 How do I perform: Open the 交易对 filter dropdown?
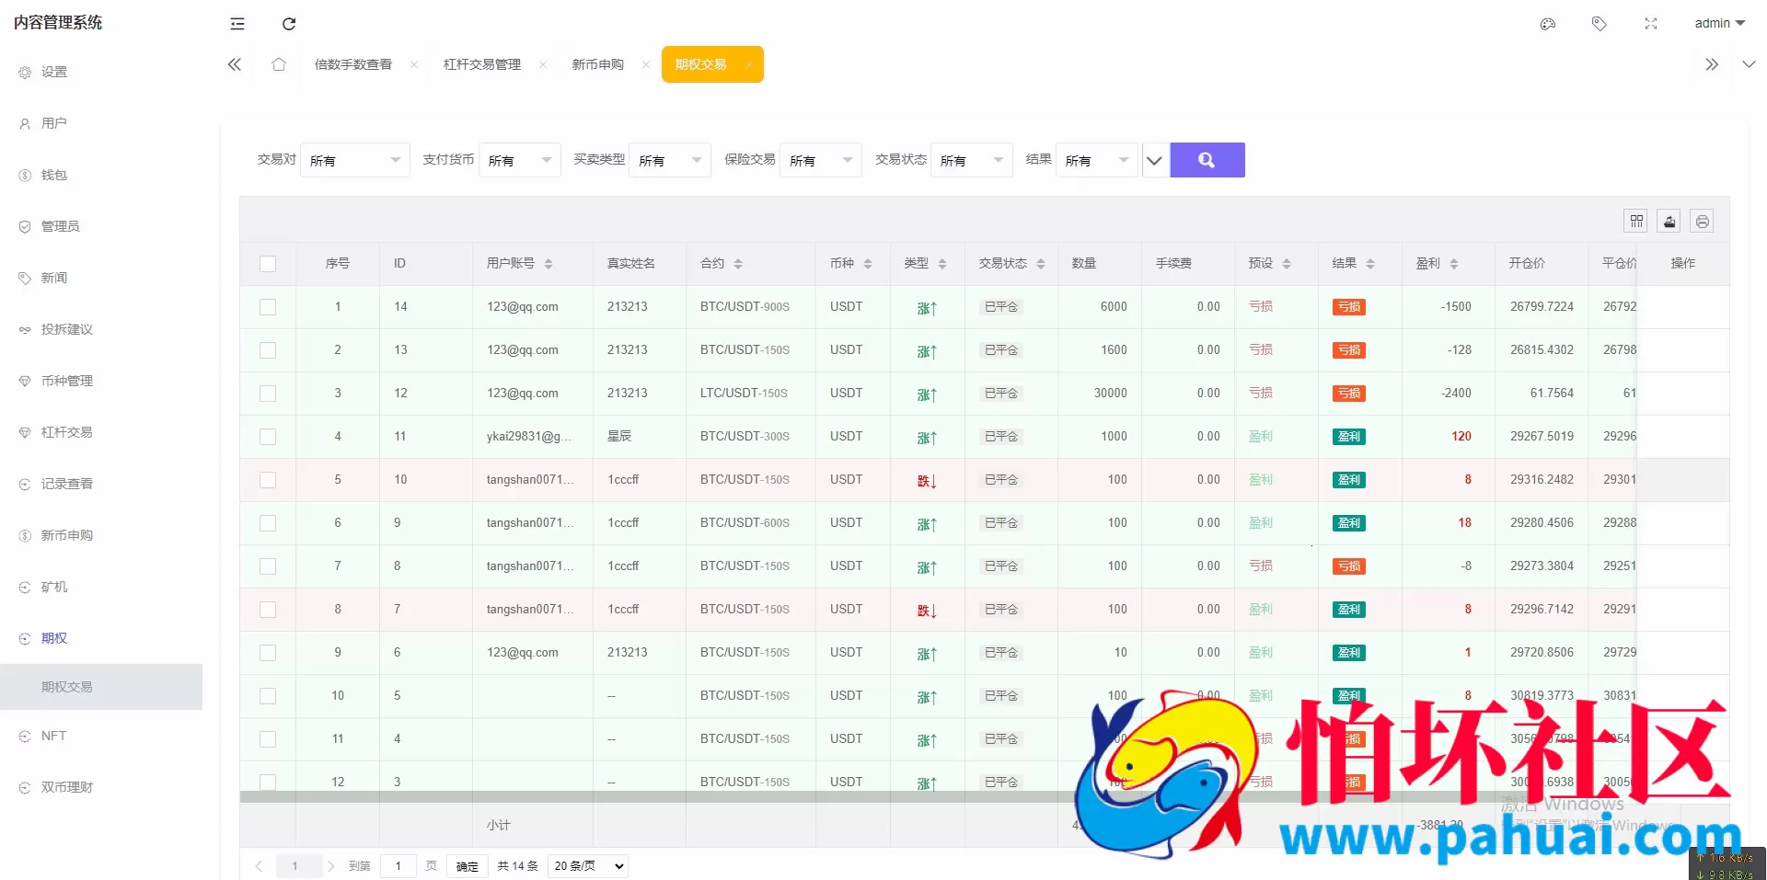coord(355,160)
